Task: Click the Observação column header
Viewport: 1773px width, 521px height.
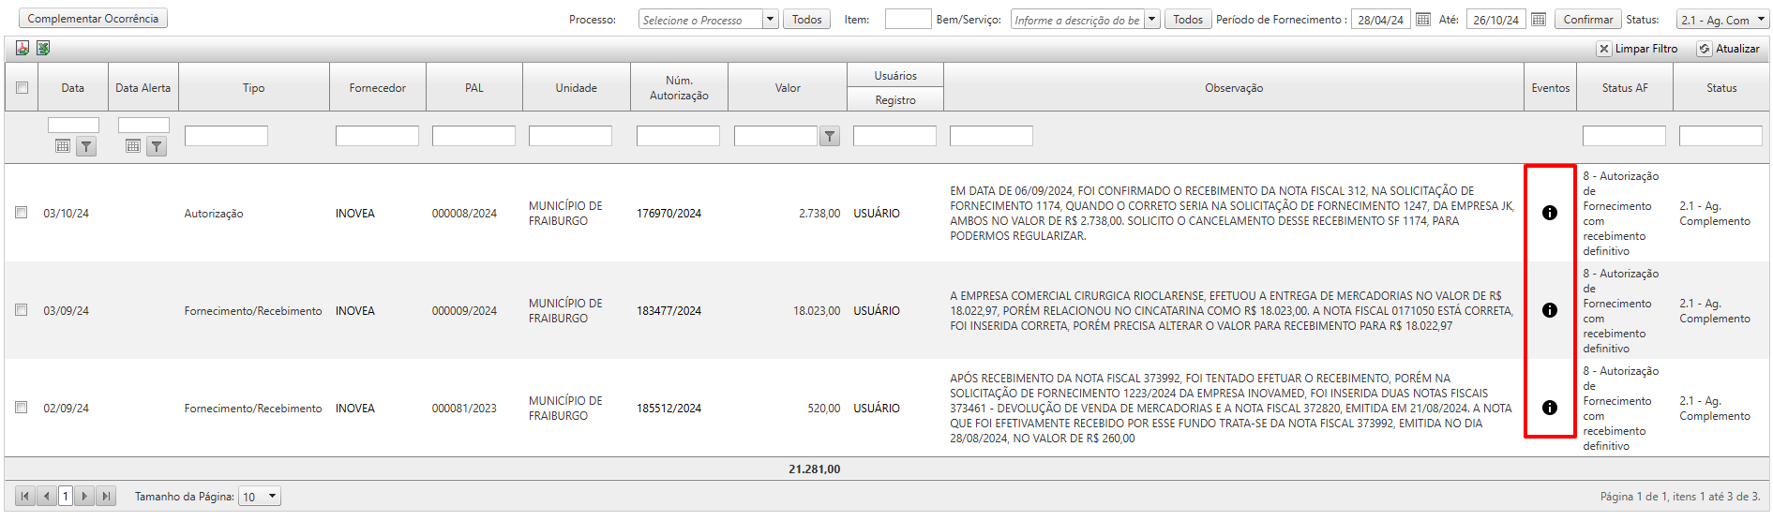Action: click(x=1233, y=88)
